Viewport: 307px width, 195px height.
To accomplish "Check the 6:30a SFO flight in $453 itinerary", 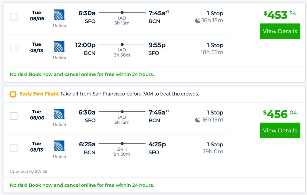I will pos(14,17).
